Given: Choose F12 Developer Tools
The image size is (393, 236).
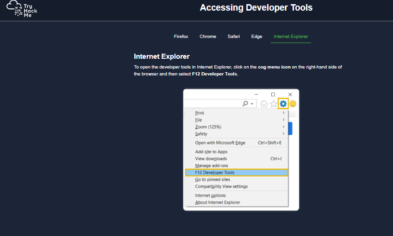Looking at the screenshot, I should click(237, 173).
